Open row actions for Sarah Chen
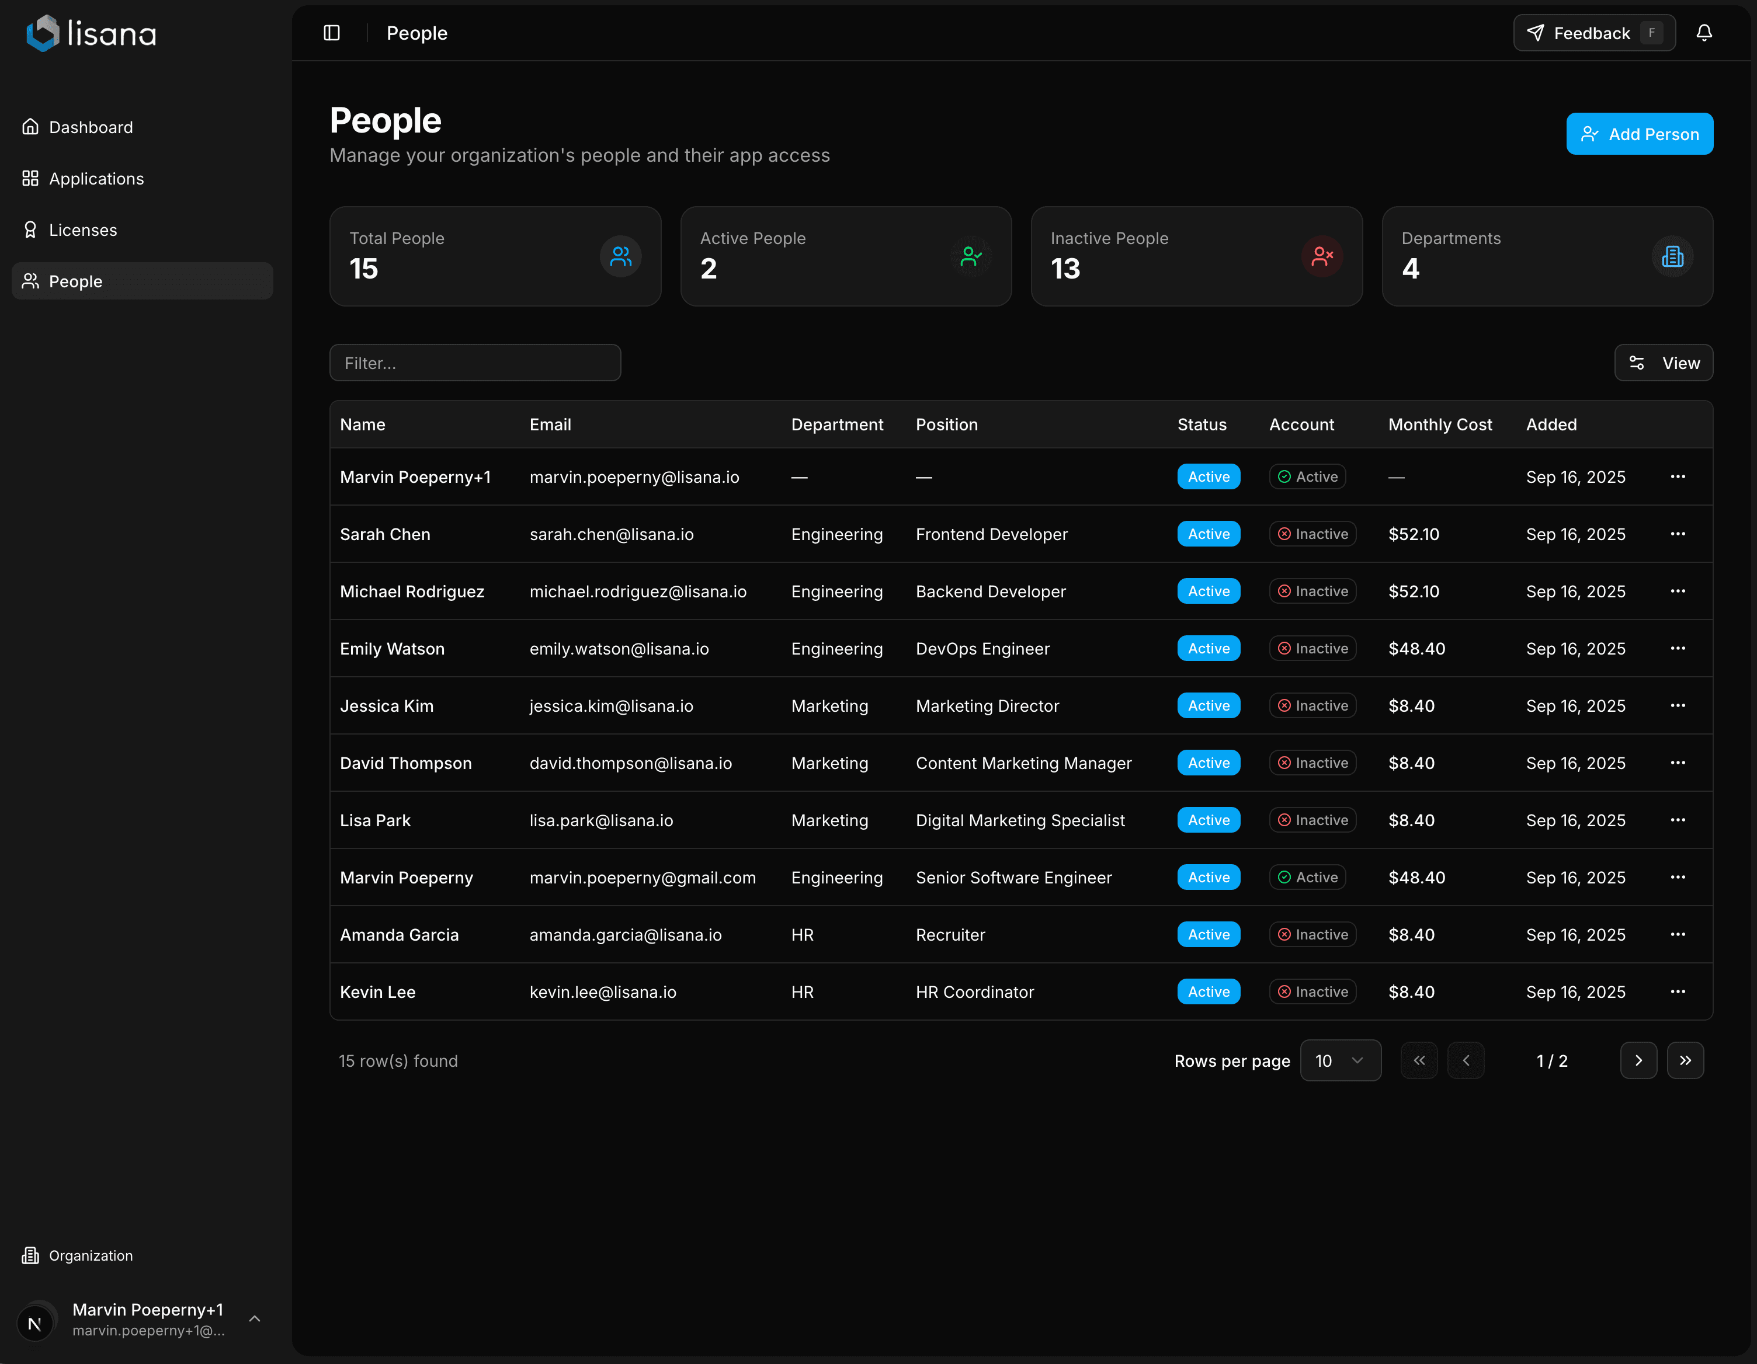1757x1364 pixels. 1678,534
